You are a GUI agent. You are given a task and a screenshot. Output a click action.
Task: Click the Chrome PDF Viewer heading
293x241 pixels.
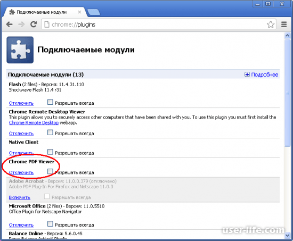click(31, 162)
